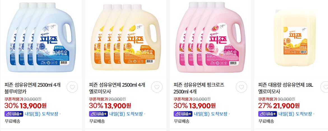Open title link 피죤 섬유유연제 2500ml 4개 옐로미모사
328x131 pixels.
(x=117, y=88)
